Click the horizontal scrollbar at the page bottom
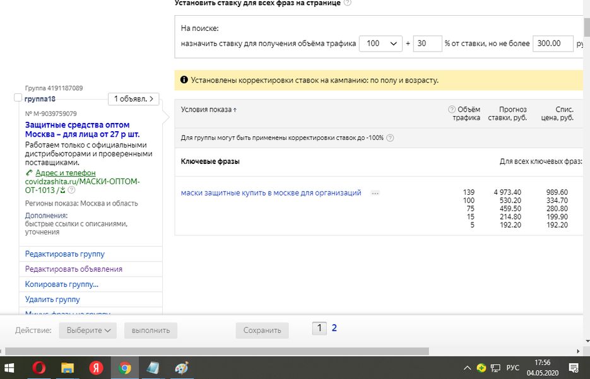590x379 pixels. pos(215,351)
